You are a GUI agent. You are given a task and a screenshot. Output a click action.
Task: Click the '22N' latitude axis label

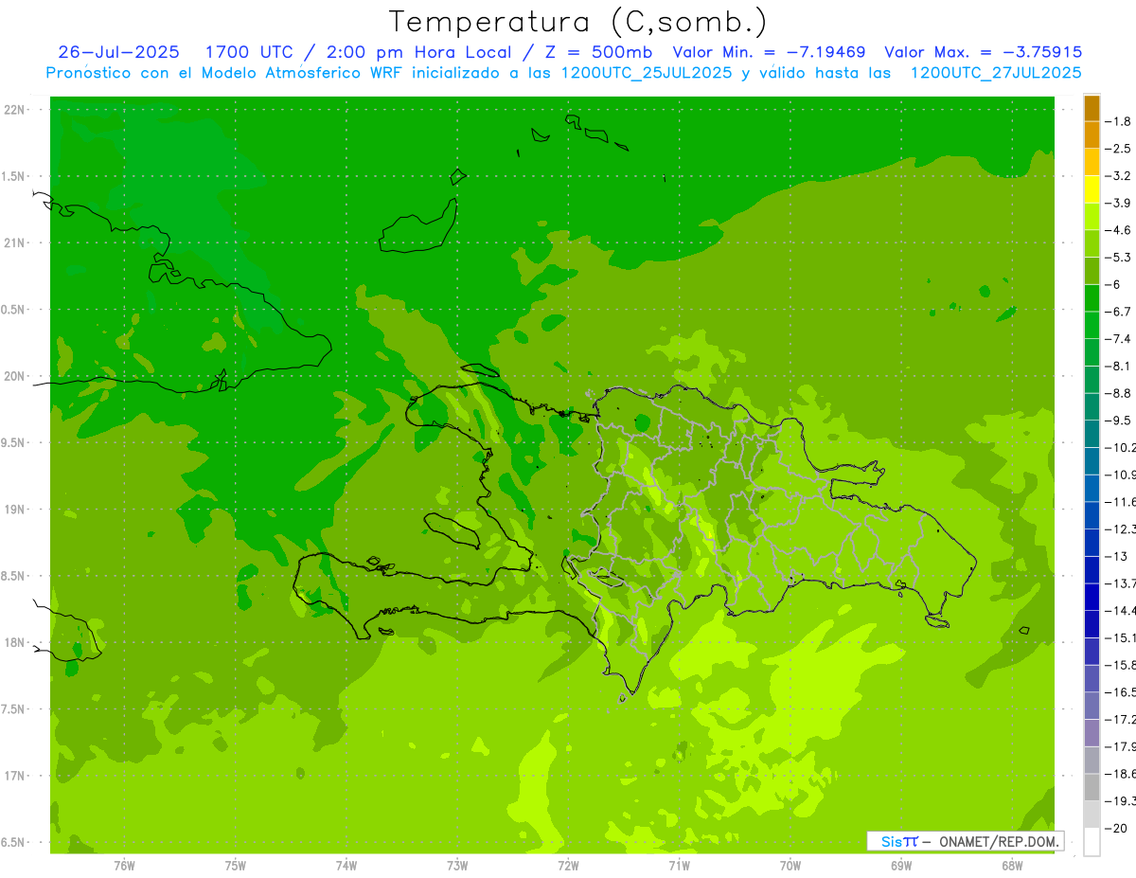[x=14, y=110]
